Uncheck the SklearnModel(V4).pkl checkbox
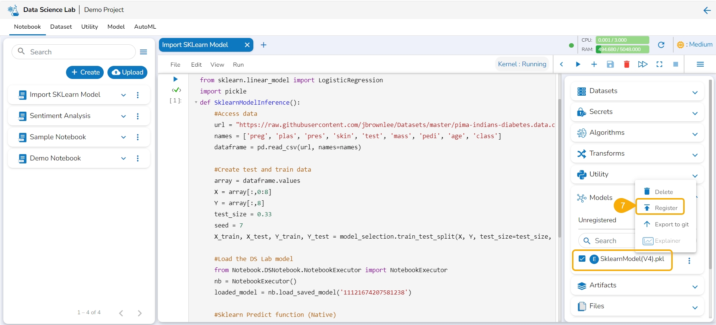 coord(582,259)
